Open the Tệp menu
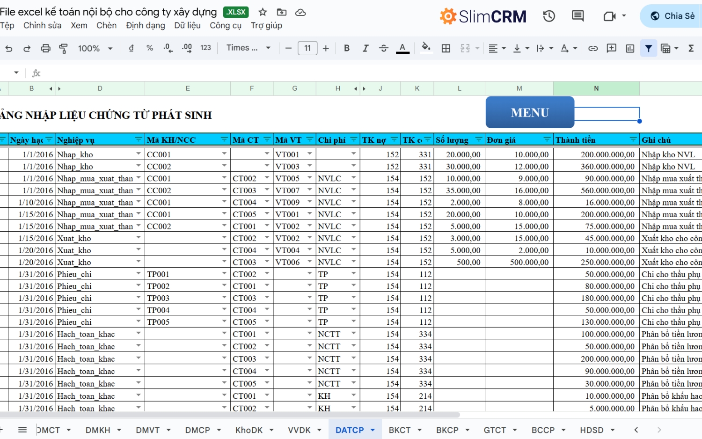The height and width of the screenshot is (439, 702). [x=7, y=25]
